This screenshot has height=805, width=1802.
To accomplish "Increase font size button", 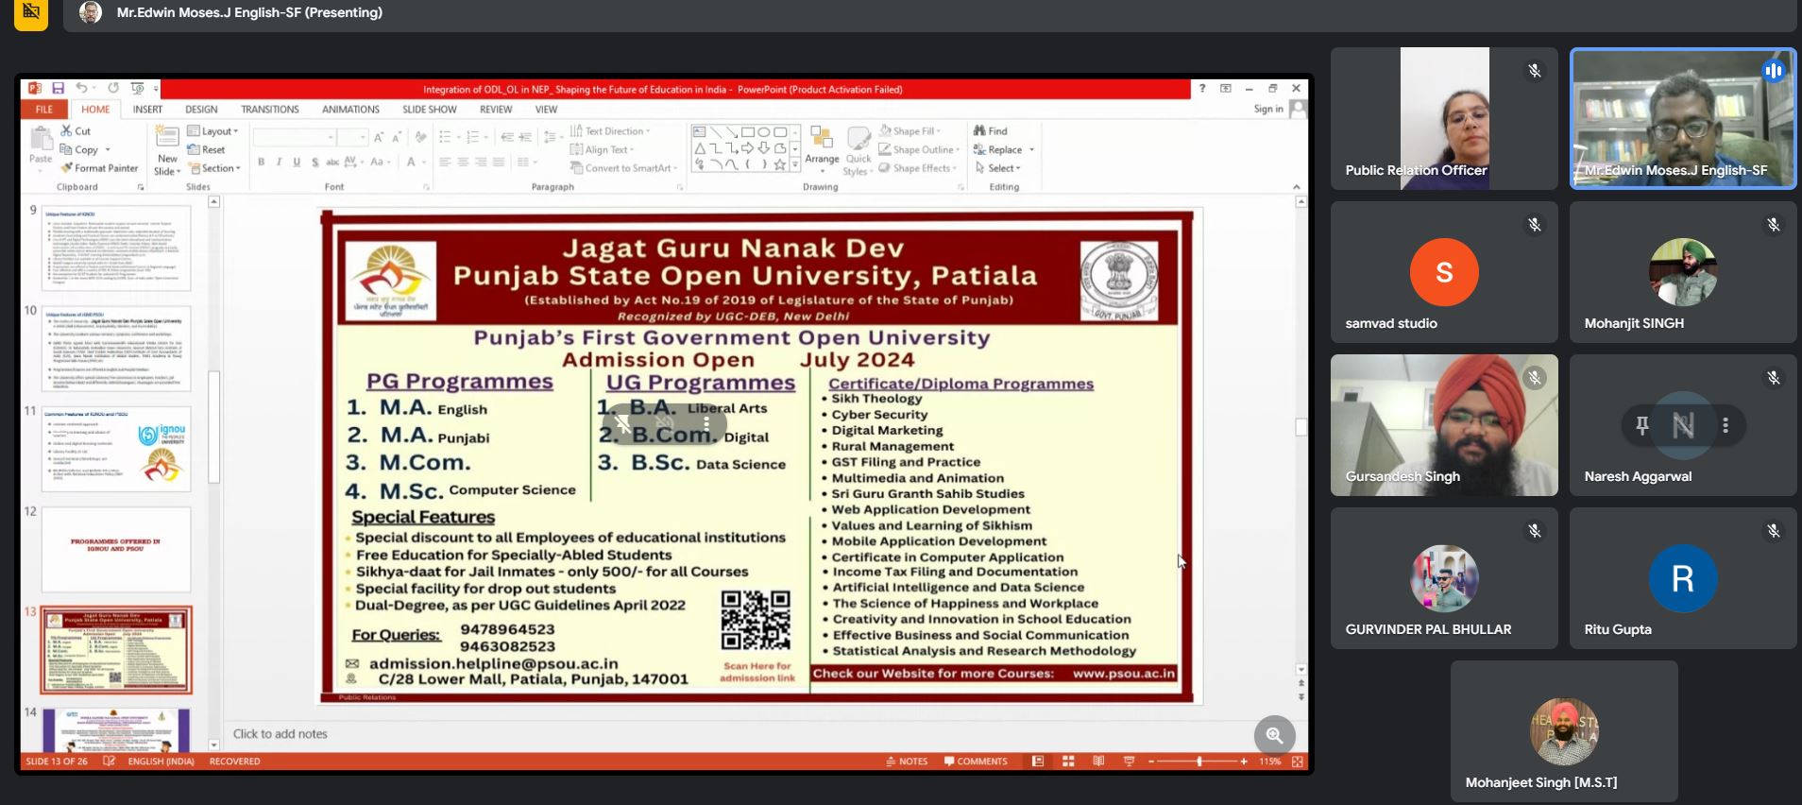I will [x=378, y=138].
